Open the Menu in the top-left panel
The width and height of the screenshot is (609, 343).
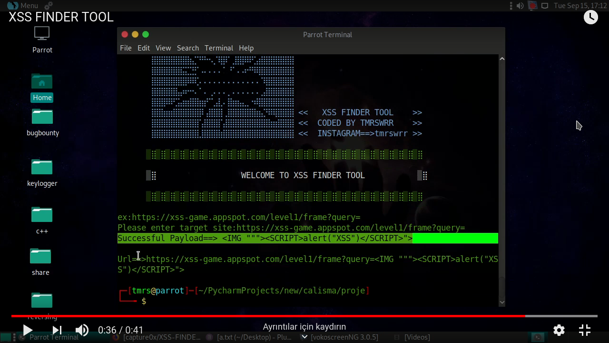(x=21, y=6)
